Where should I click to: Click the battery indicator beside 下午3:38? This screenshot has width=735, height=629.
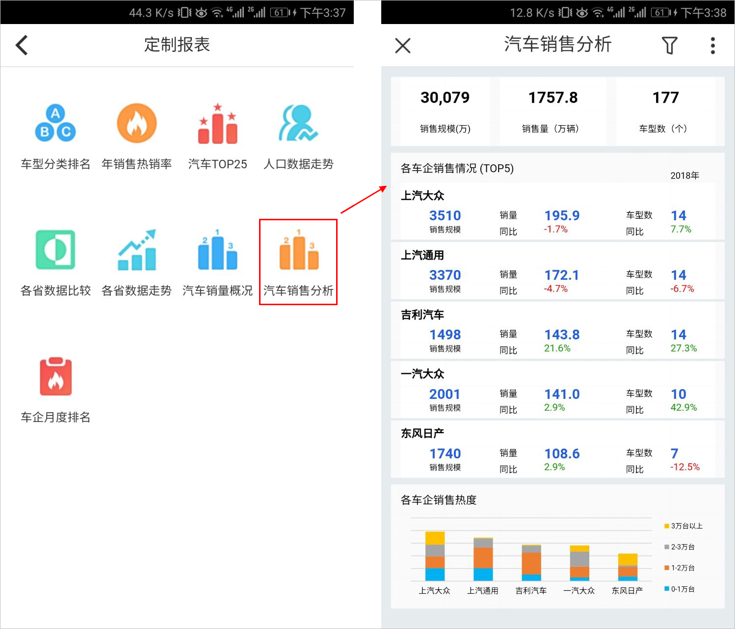click(660, 13)
